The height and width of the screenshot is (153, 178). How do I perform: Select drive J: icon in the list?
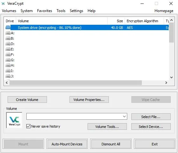[8, 76]
